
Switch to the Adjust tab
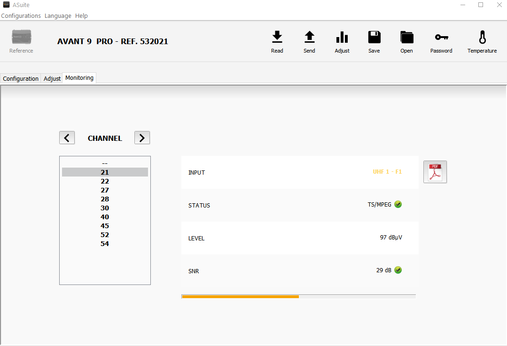click(52, 78)
